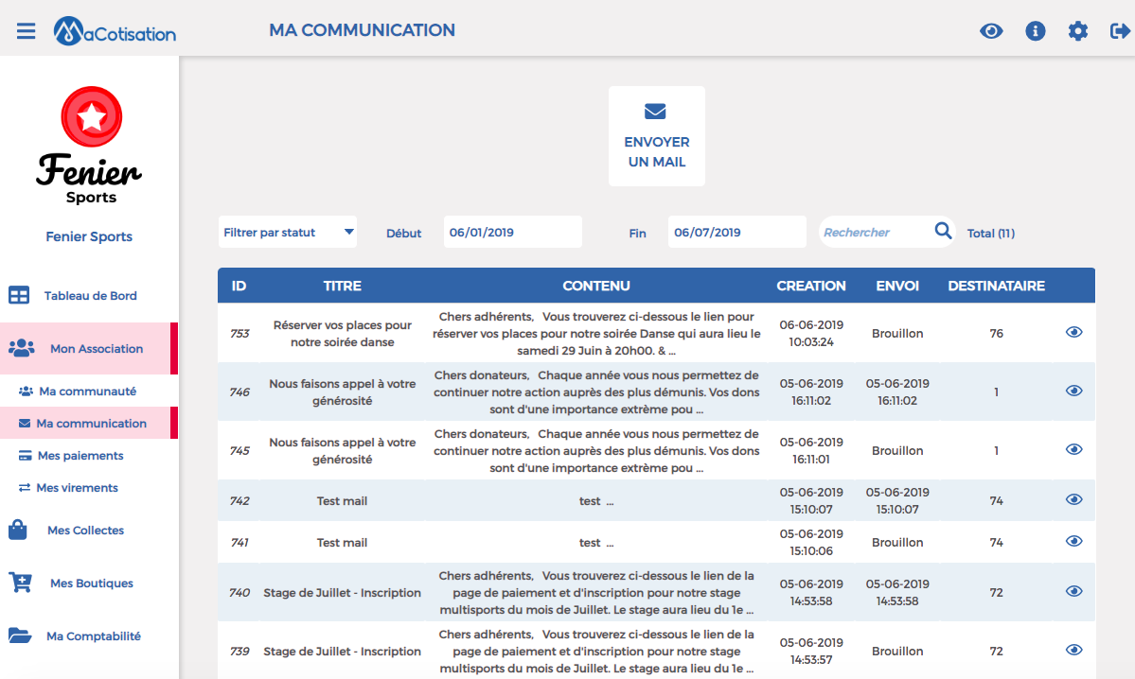Expand the Mes Collectes section
The image size is (1135, 679).
pos(85,531)
